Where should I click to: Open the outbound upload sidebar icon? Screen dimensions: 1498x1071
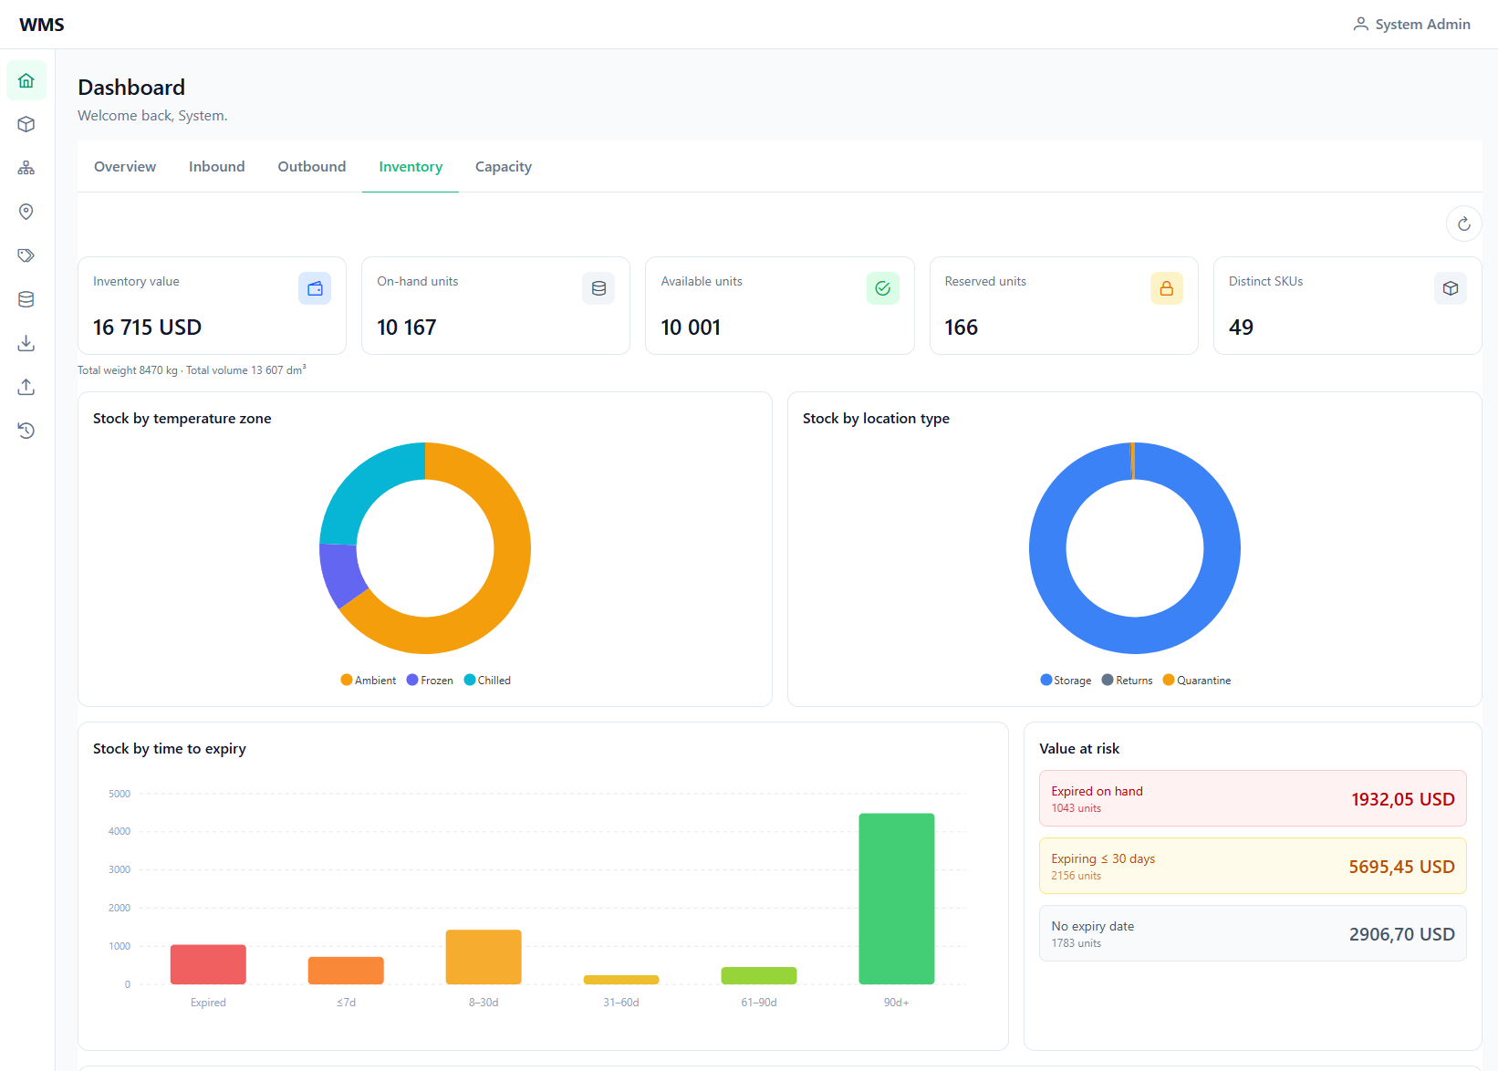point(26,387)
